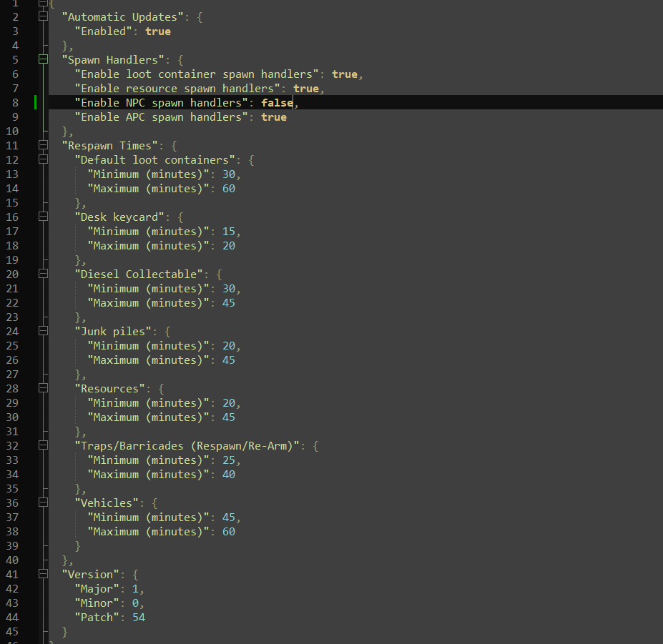Click true value for resource spawn handlers

pyautogui.click(x=305, y=89)
